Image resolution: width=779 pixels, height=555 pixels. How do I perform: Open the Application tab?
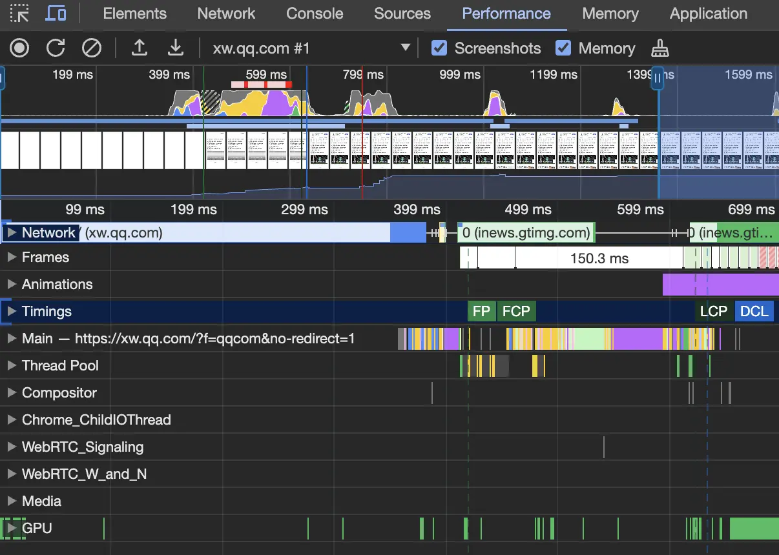pos(708,14)
